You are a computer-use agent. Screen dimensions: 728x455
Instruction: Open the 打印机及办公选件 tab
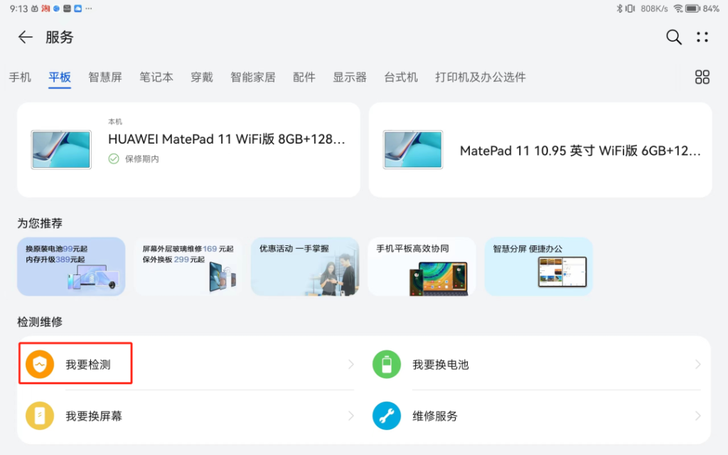(481, 77)
